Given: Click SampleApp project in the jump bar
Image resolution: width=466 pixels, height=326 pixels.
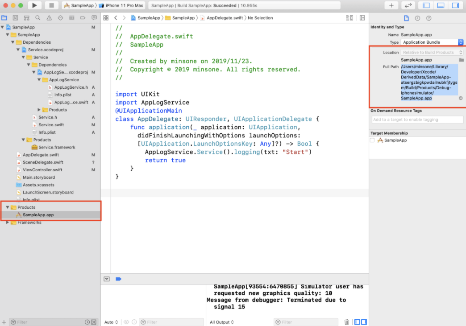Looking at the screenshot, I should pos(146,18).
